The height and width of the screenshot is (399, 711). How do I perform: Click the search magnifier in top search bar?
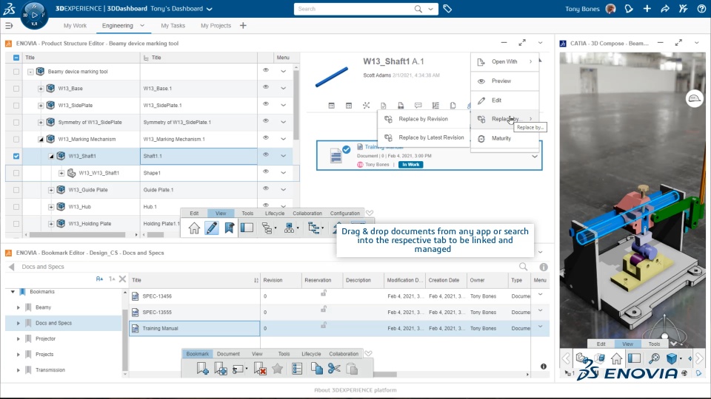[418, 9]
